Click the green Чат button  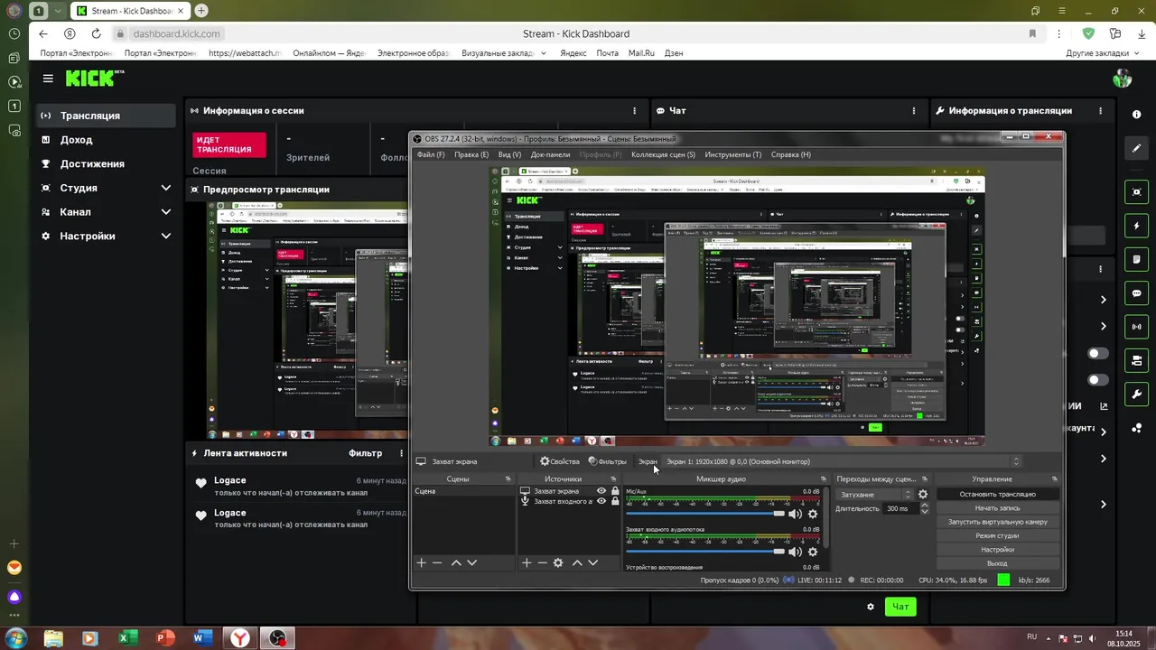900,607
